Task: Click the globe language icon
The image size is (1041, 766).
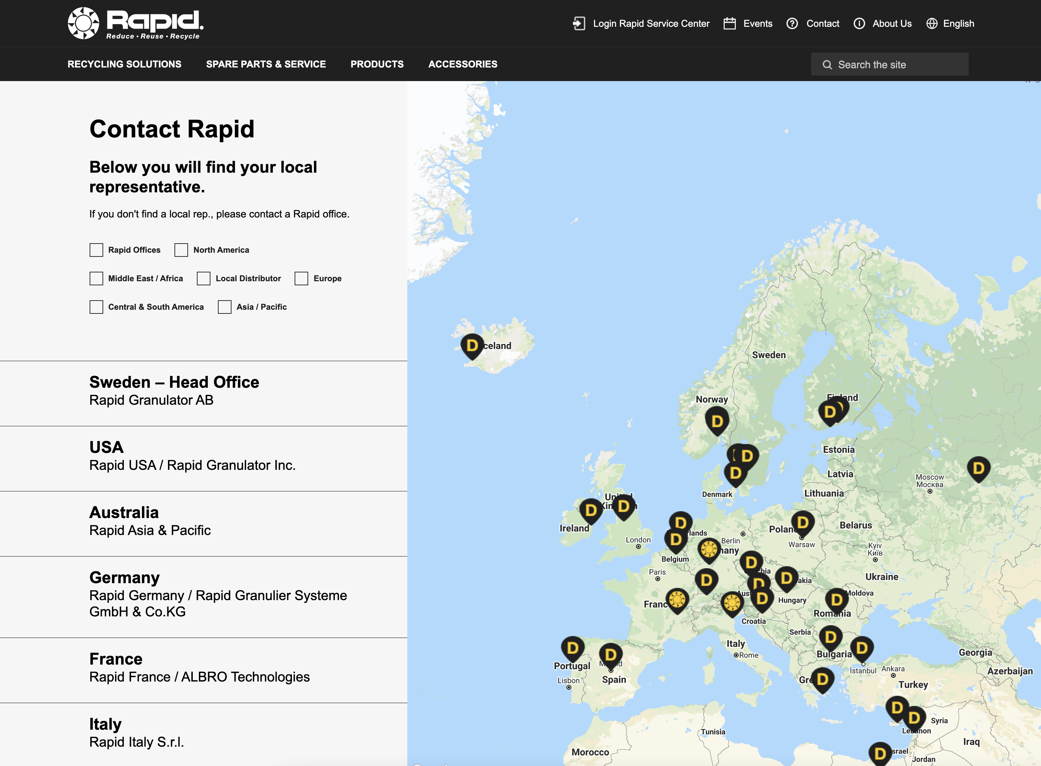Action: pyautogui.click(x=931, y=24)
